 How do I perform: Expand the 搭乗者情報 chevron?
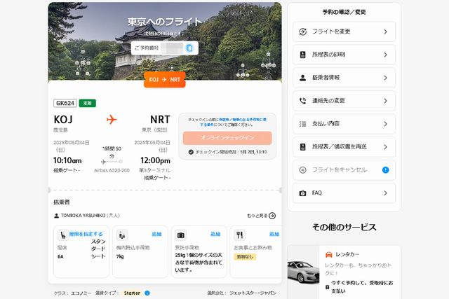point(385,78)
